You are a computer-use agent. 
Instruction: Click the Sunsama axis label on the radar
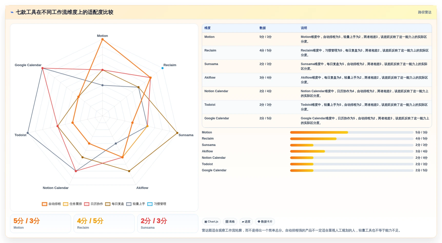pyautogui.click(x=186, y=135)
